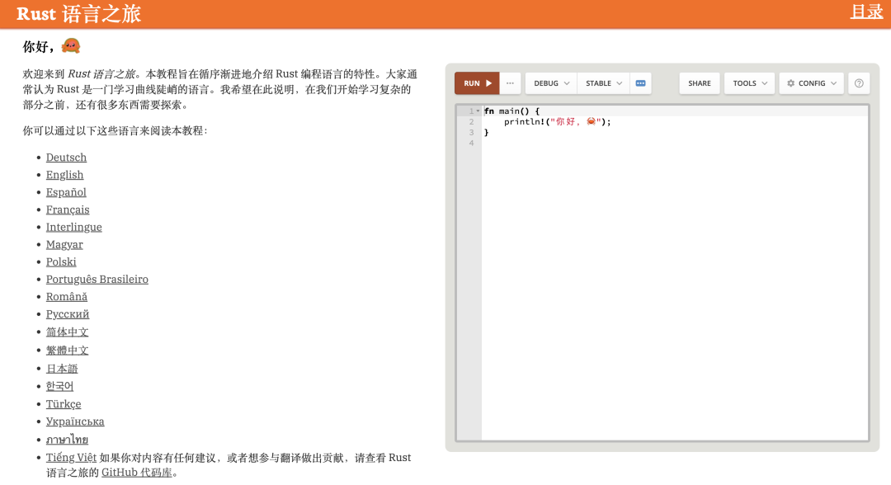
Task: Choose the 简体中文 language link
Action: click(x=67, y=332)
